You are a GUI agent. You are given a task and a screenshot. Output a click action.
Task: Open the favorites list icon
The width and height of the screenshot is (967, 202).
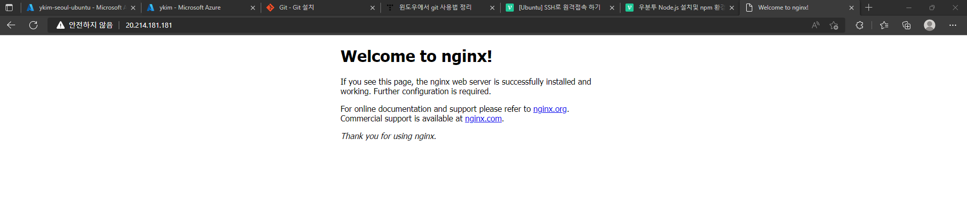884,25
